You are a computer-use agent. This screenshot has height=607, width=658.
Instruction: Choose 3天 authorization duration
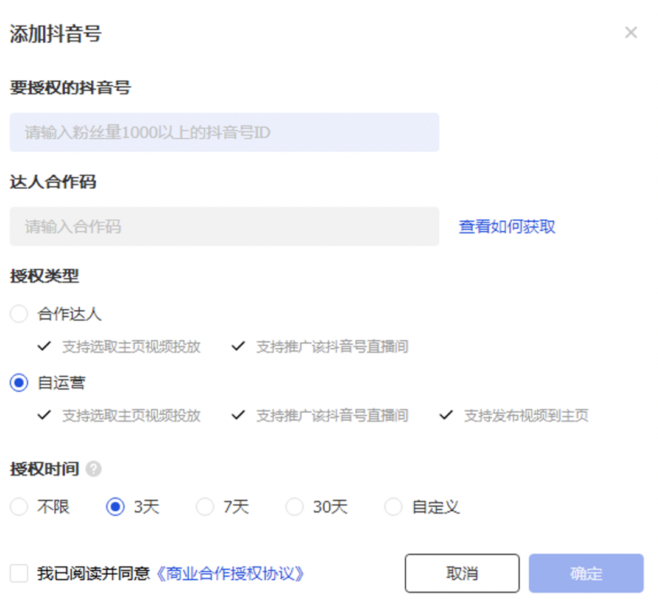tap(115, 507)
